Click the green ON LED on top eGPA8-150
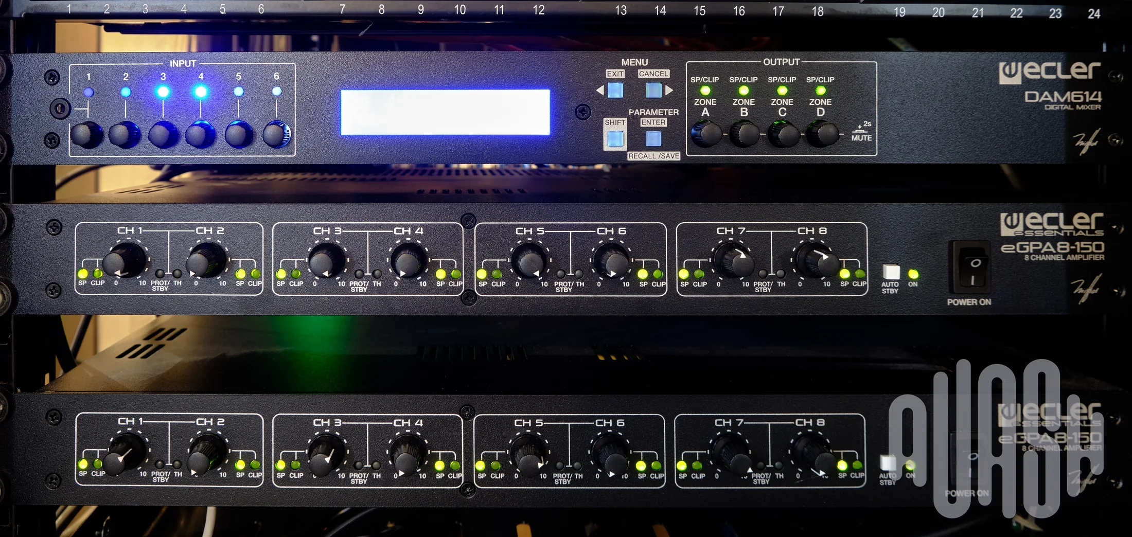The width and height of the screenshot is (1132, 537). (x=913, y=274)
